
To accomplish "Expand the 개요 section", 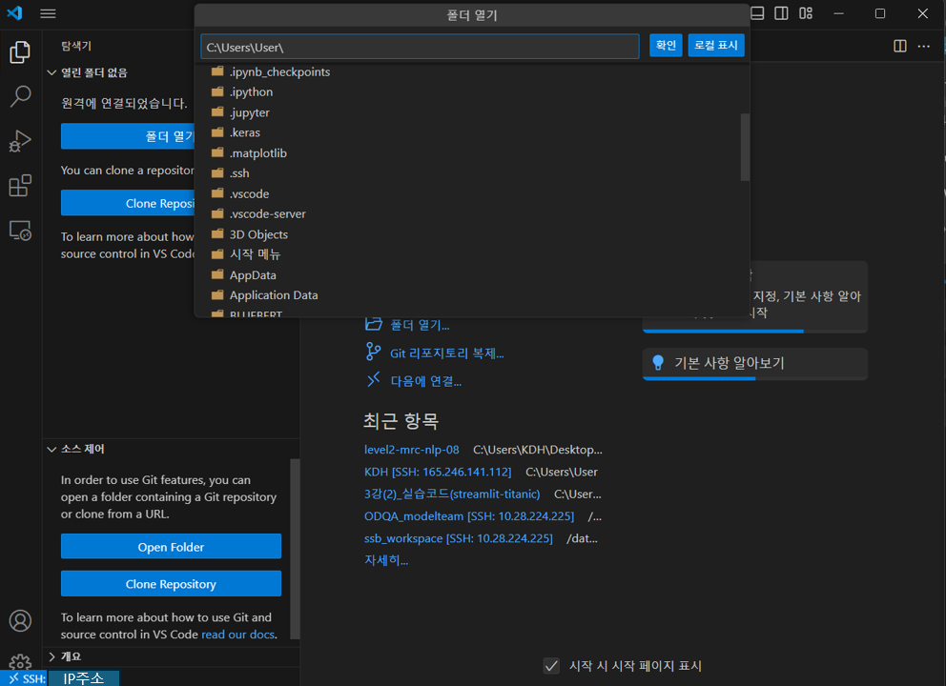I will (51, 656).
